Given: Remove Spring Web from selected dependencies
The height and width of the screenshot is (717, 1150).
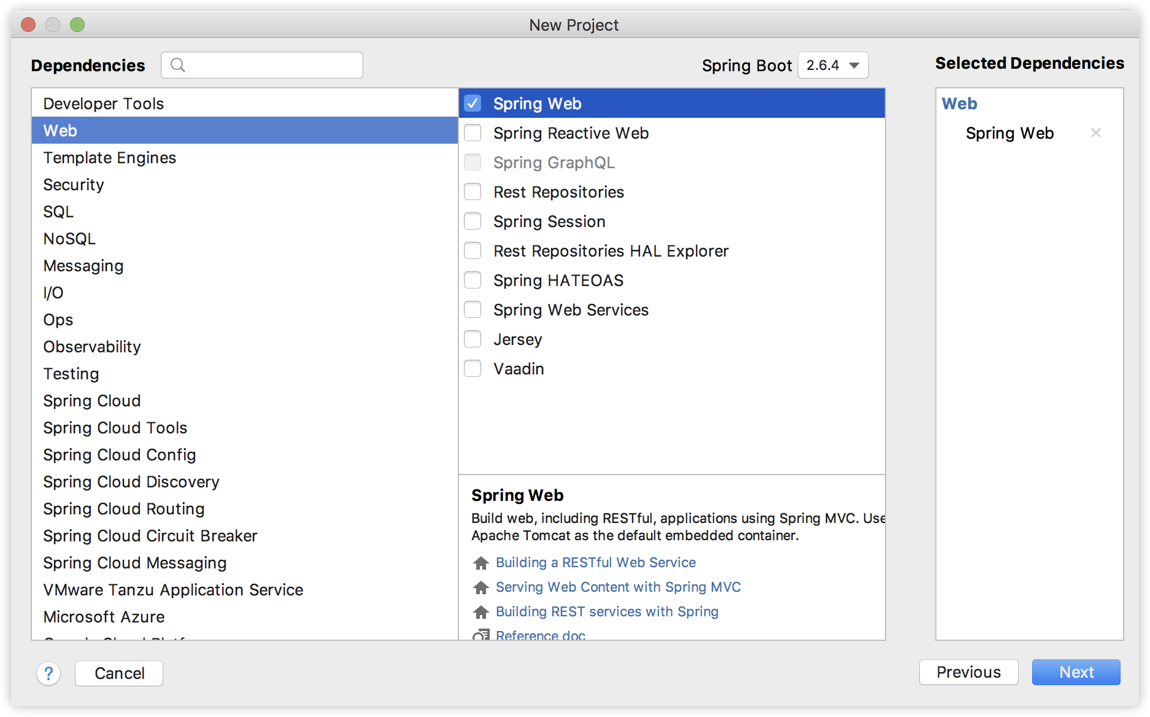Looking at the screenshot, I should [x=1095, y=133].
